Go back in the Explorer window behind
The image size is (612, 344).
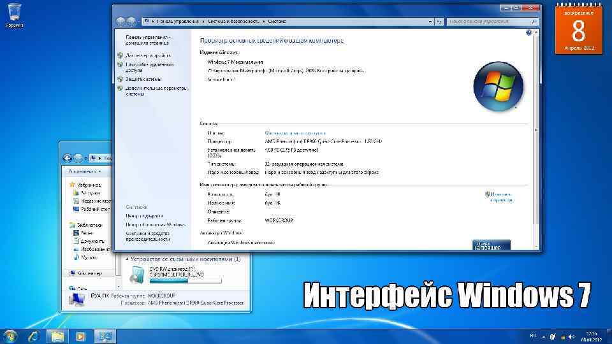67,158
